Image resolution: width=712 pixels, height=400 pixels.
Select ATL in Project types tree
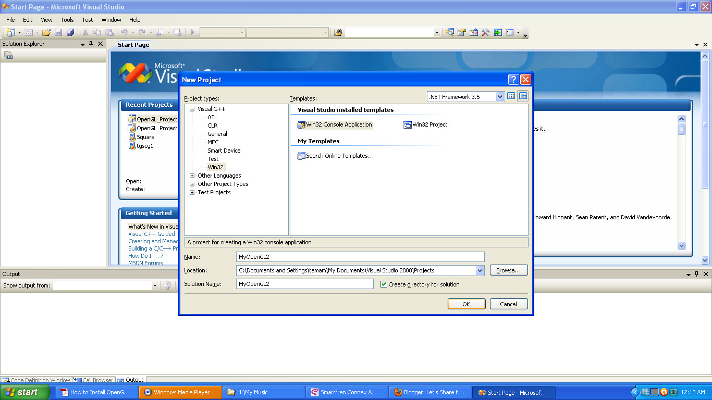[x=212, y=117]
